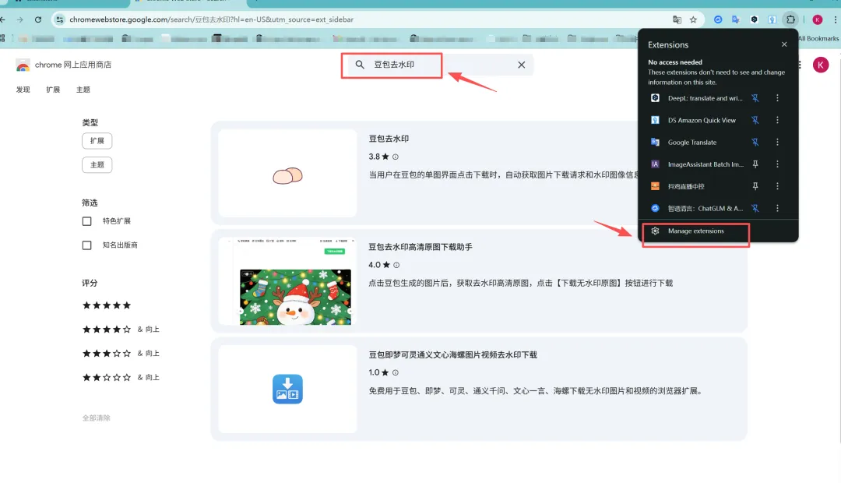The height and width of the screenshot is (483, 841).
Task: Filter type by 扩展 chip
Action: point(97,140)
